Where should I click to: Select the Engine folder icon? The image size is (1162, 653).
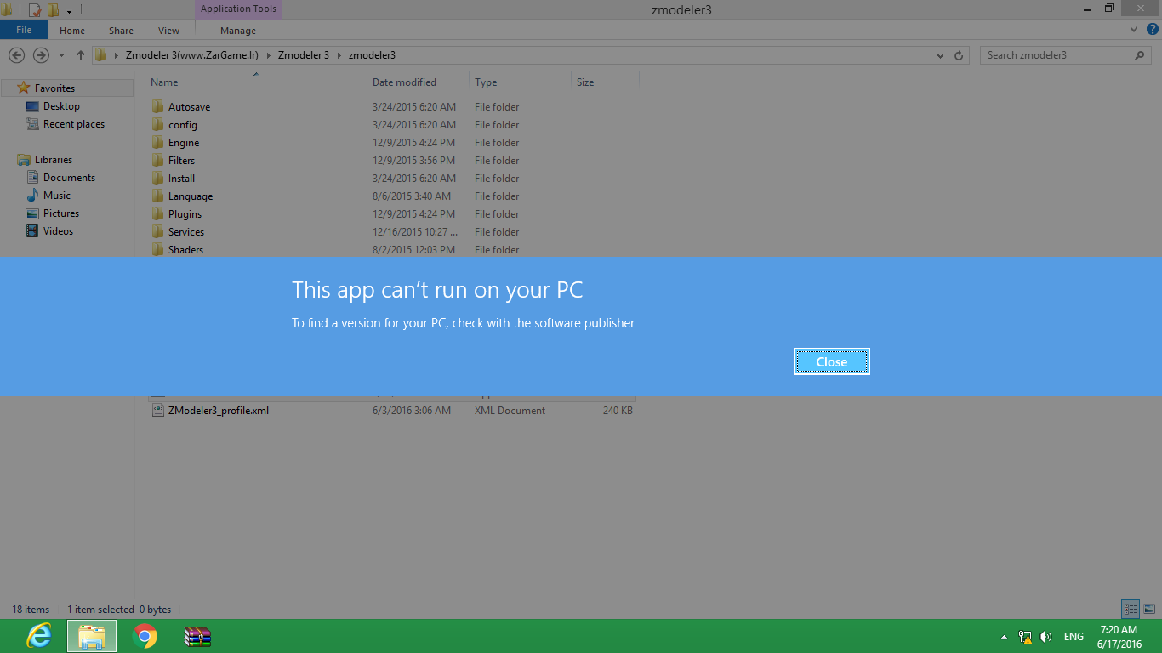(x=158, y=143)
